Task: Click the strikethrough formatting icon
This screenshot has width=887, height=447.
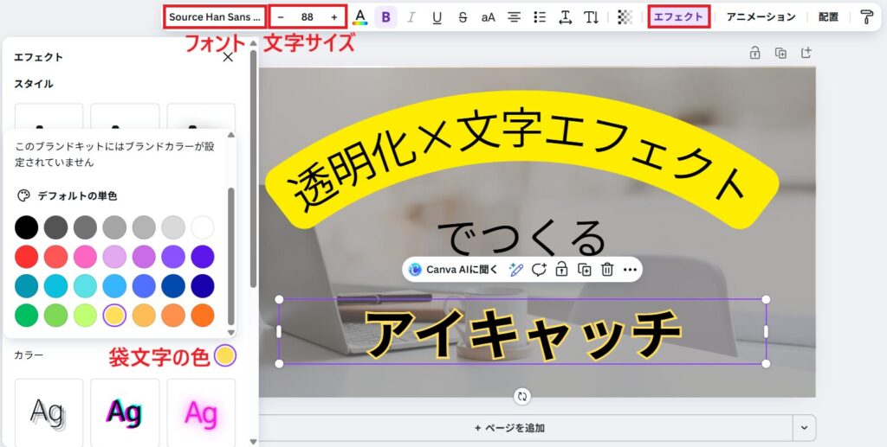Action: click(463, 16)
